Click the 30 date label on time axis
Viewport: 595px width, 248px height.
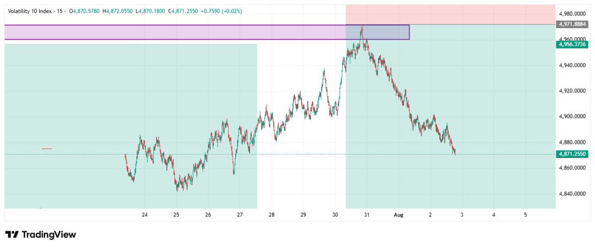click(335, 215)
